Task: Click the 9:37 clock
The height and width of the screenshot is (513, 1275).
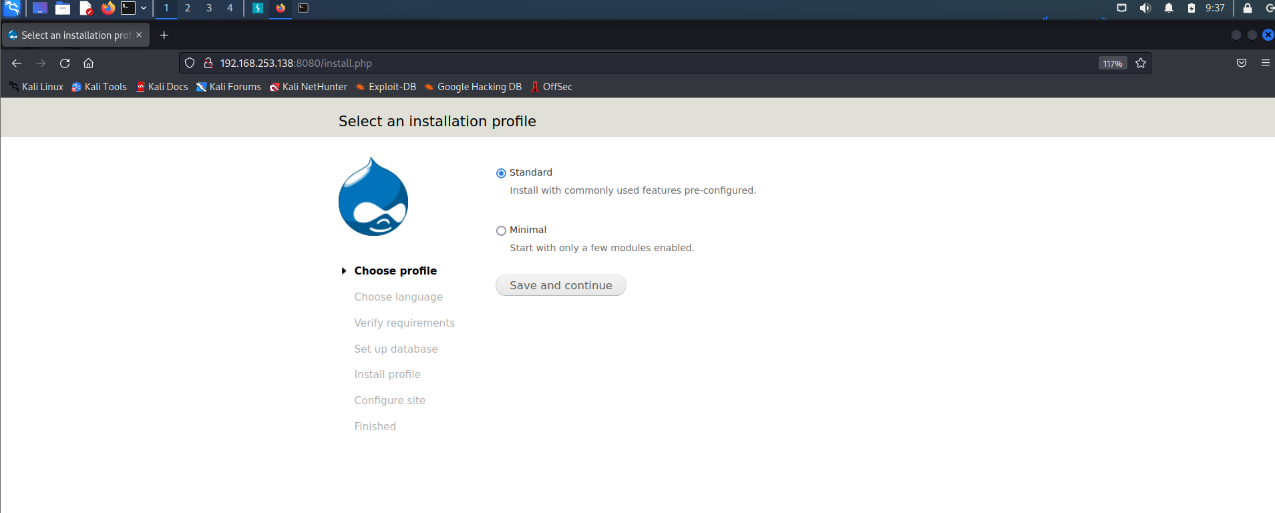Action: pos(1215,8)
